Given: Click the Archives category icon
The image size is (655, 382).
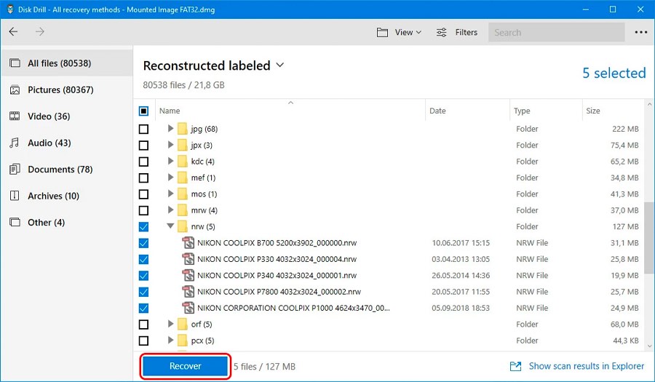Looking at the screenshot, I should tap(15, 196).
